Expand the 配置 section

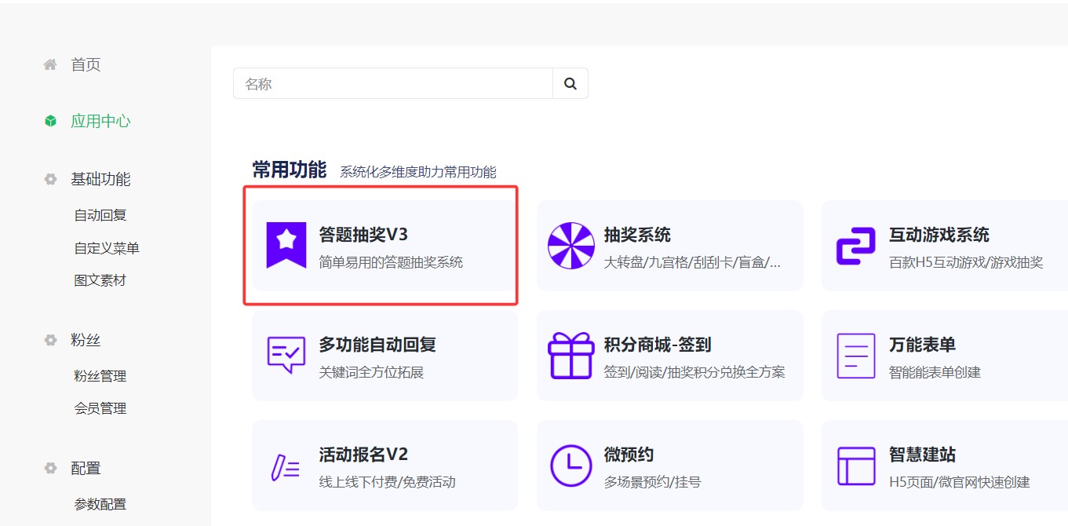pos(86,467)
